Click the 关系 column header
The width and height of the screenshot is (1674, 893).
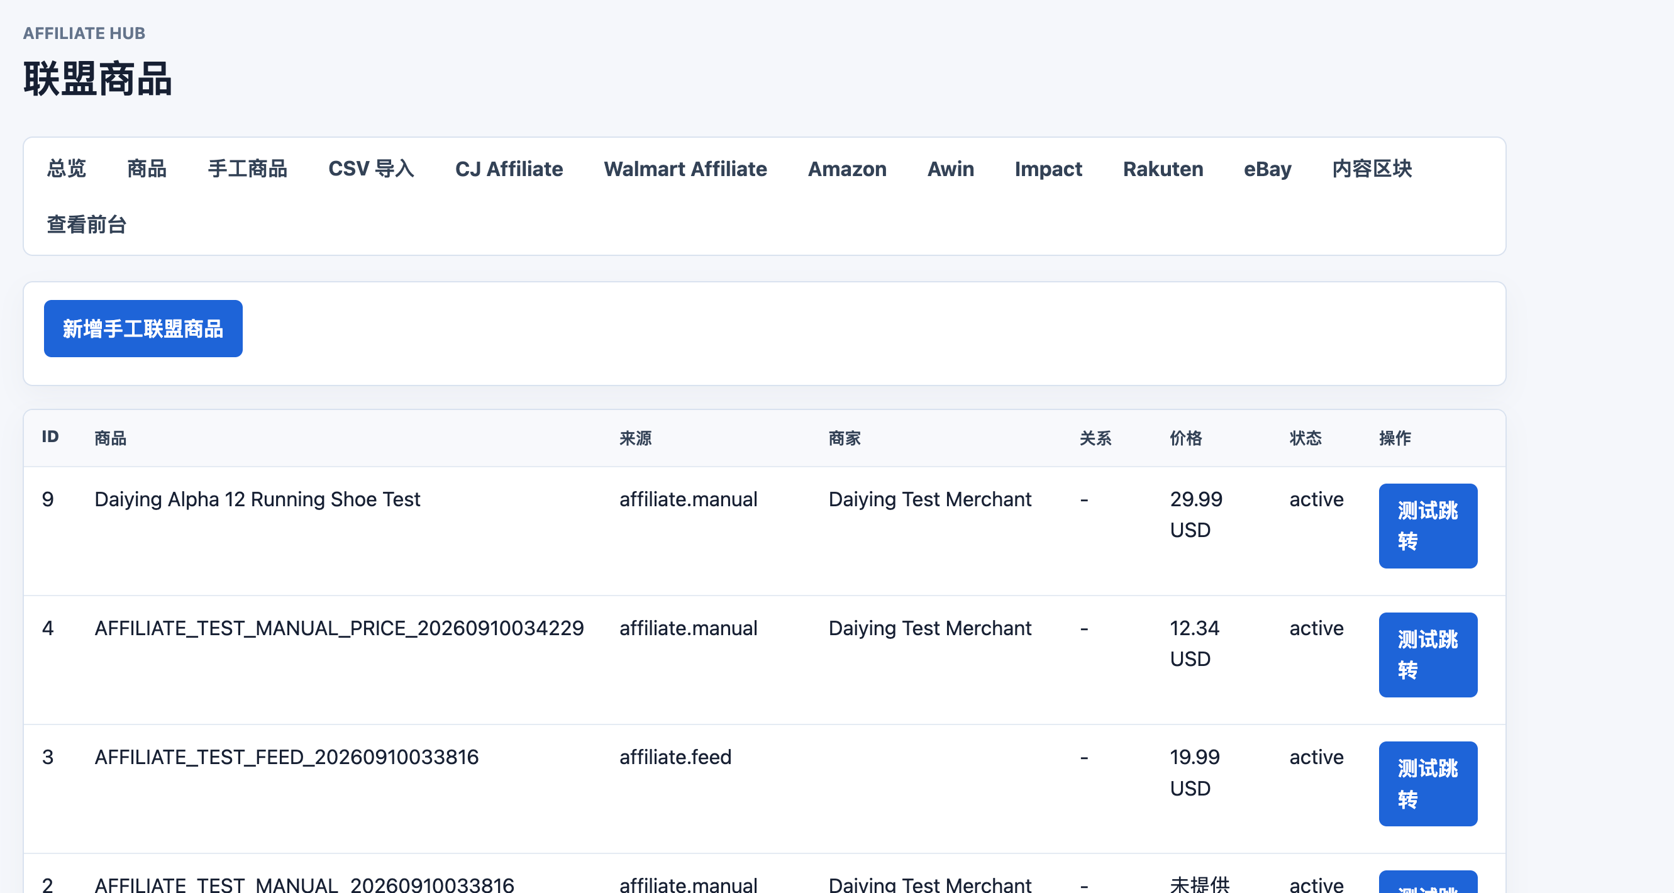1095,438
